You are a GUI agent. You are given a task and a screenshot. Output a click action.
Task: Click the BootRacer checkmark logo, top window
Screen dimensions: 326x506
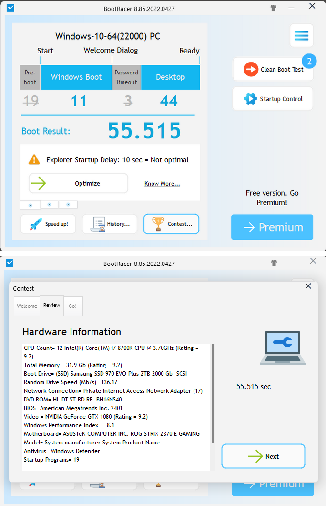tap(10, 8)
